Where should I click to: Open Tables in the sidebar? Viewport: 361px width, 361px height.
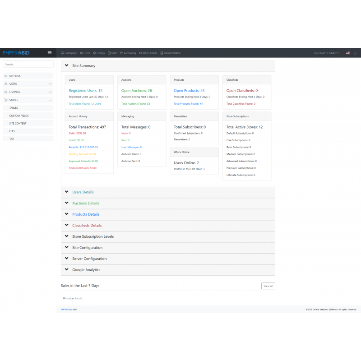28,108
